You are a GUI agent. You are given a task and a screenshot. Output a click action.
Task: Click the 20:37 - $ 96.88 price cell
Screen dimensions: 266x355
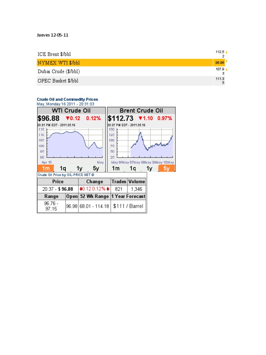tap(58, 189)
